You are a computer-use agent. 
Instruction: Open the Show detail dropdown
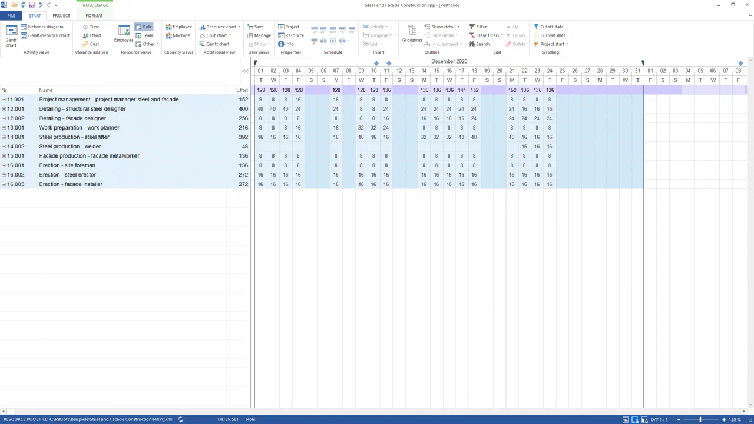tap(442, 26)
